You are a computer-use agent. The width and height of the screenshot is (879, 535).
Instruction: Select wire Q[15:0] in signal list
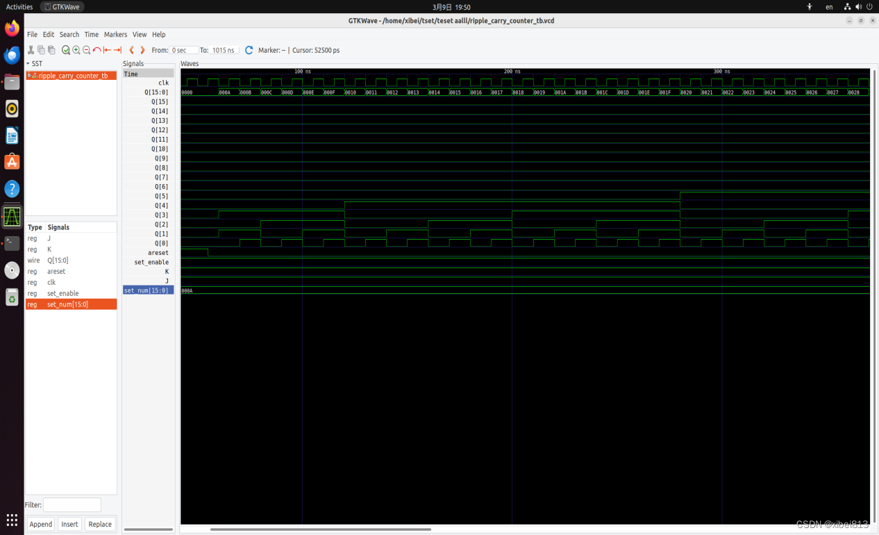coord(71,261)
